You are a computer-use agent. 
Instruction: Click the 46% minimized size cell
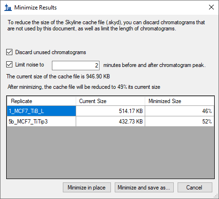tap(179, 111)
